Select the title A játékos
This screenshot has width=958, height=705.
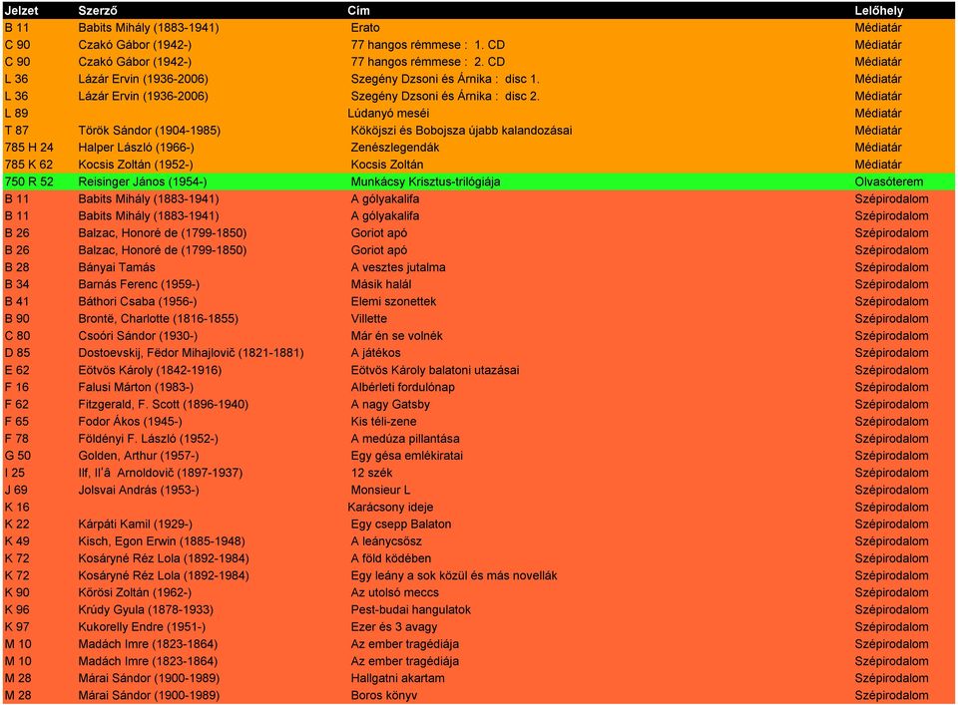tap(376, 352)
